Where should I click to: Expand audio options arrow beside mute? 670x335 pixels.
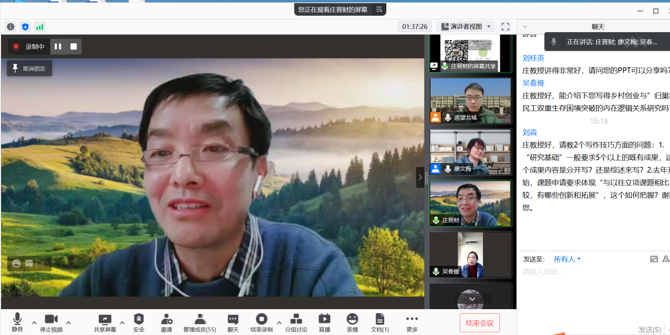(34, 322)
